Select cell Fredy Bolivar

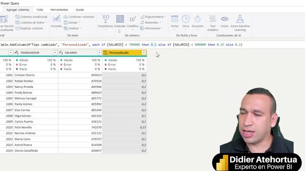pos(36,93)
